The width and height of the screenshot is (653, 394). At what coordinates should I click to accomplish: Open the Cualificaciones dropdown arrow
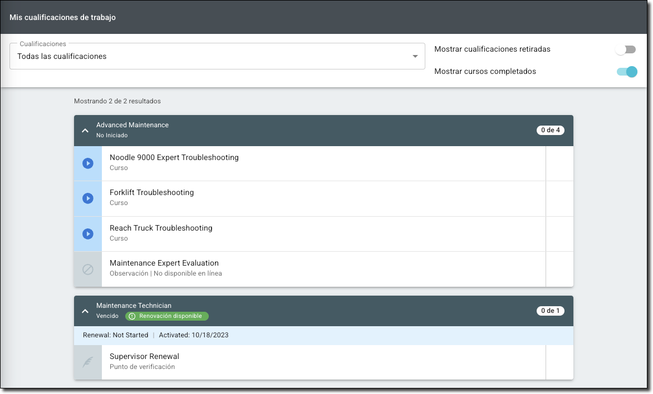[x=415, y=57]
